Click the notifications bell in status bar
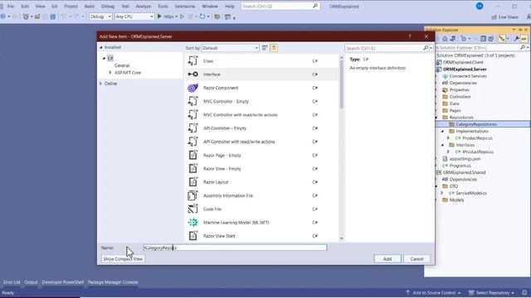The height and width of the screenshot is (298, 531). (524, 292)
